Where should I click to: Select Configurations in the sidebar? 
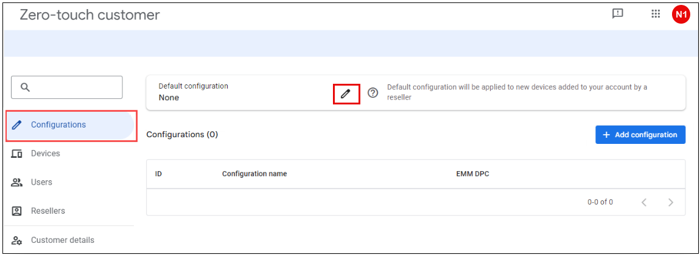pyautogui.click(x=58, y=125)
